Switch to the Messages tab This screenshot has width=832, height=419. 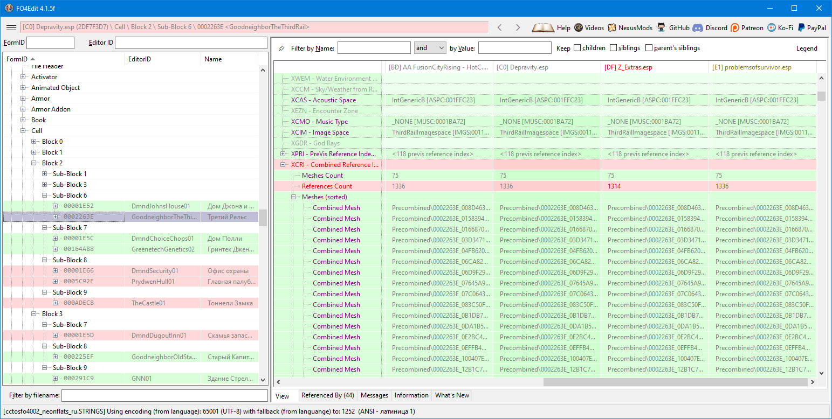[374, 395]
